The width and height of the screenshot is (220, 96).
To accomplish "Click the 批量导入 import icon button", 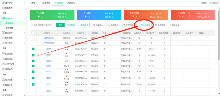I will point(98,25).
